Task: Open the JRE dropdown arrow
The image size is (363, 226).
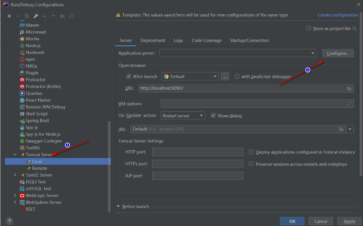Action: point(350,129)
